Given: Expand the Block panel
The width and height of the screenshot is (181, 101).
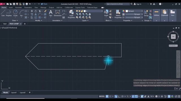Looking at the screenshot, I should tap(109, 20).
